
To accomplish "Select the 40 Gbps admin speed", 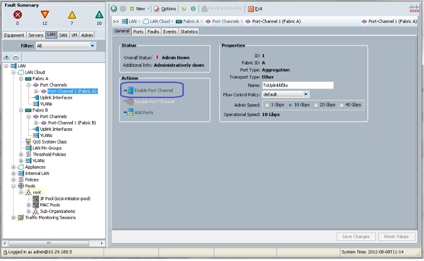I will [341, 105].
